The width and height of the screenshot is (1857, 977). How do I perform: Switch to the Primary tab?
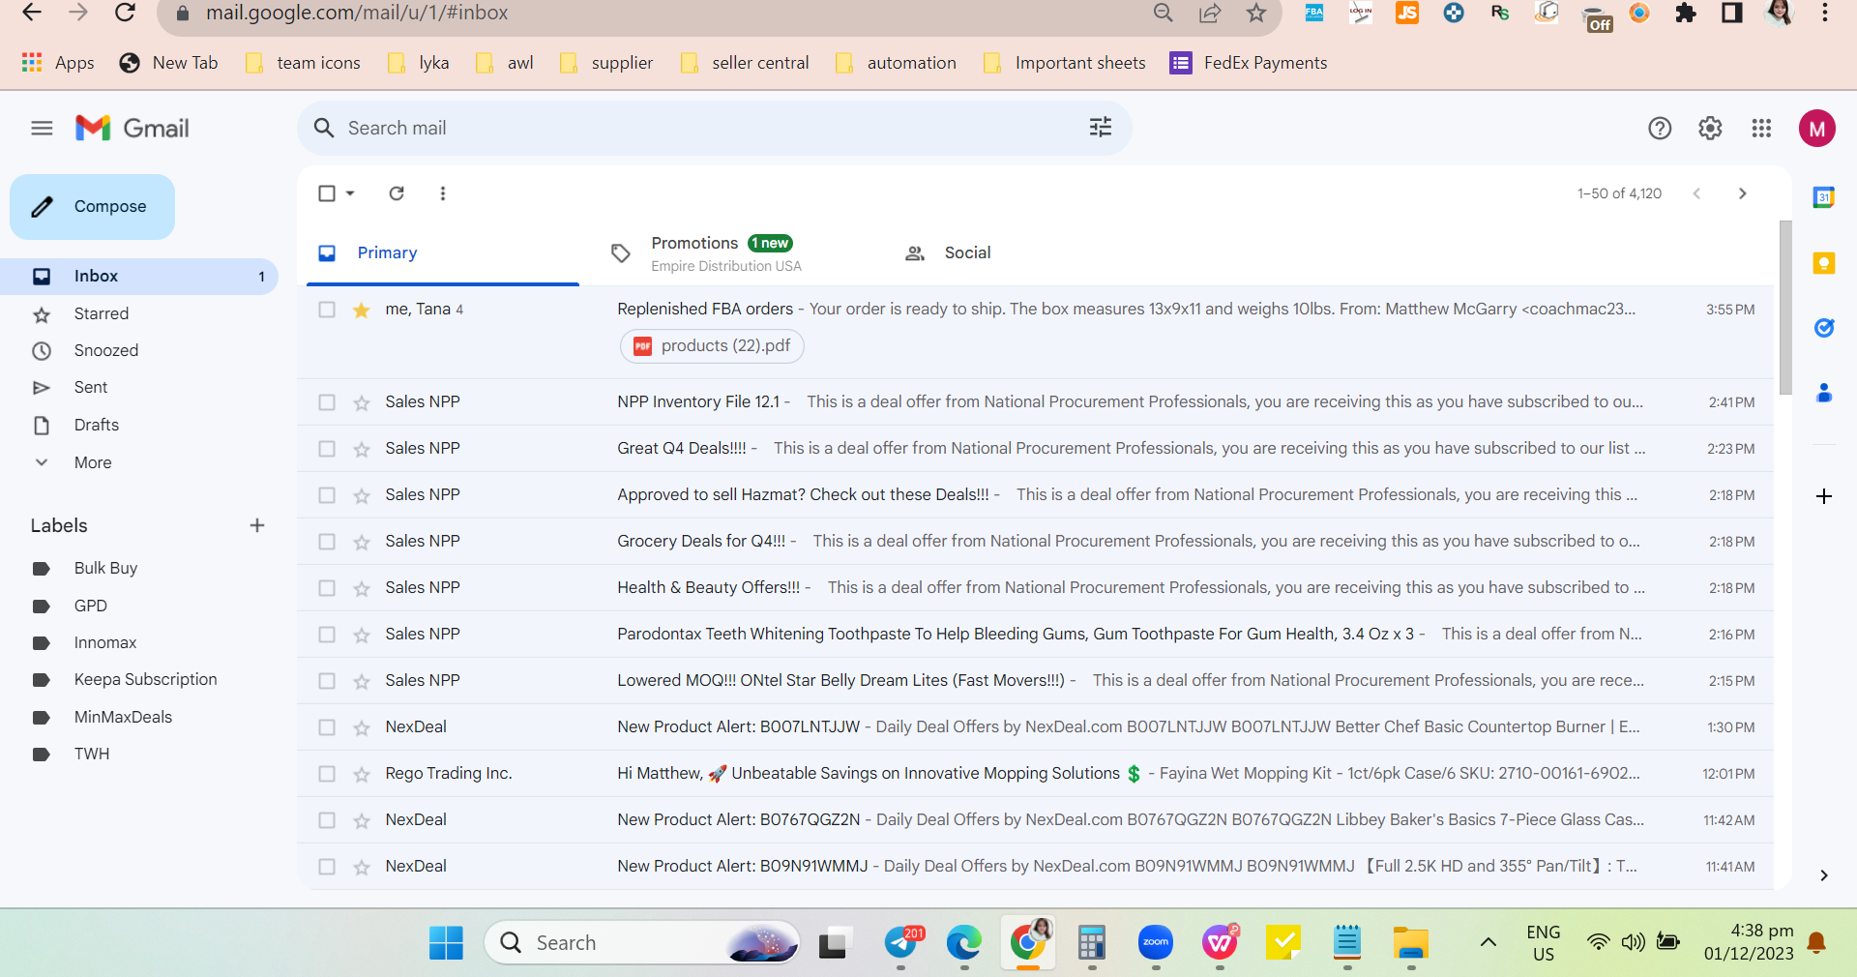tap(443, 252)
